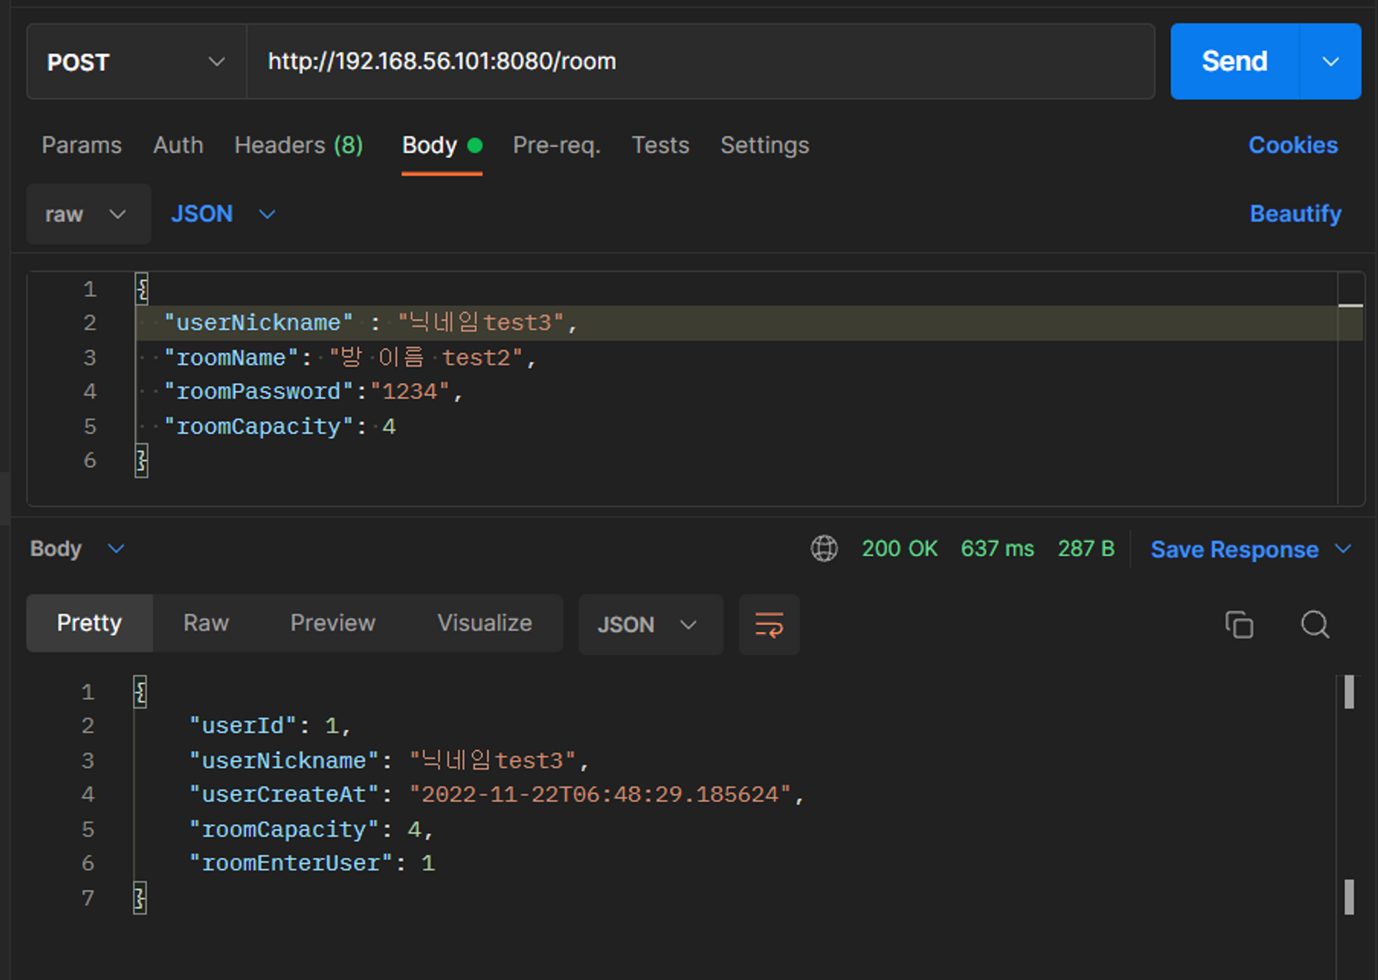Click the "roomCapacity": 4, response line
The image size is (1378, 980).
pos(311,829)
